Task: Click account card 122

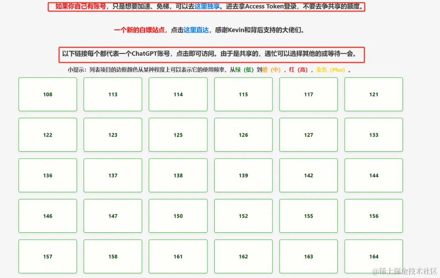Action: pyautogui.click(x=48, y=135)
